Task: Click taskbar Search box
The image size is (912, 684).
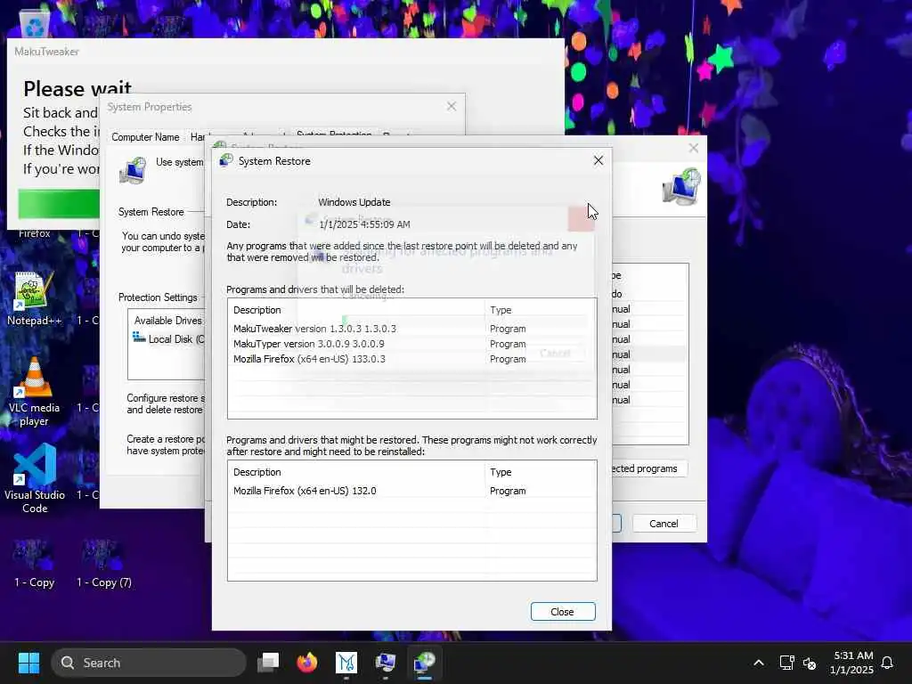Action: (149, 663)
